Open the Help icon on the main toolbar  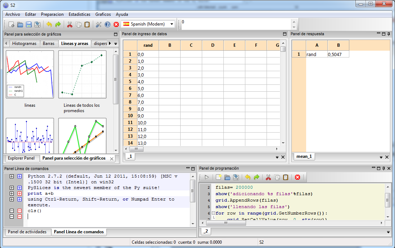(108, 24)
